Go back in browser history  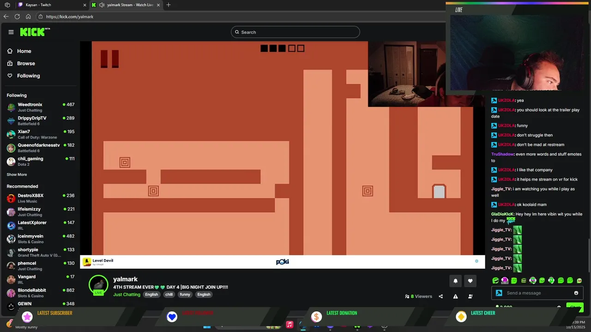coord(6,17)
